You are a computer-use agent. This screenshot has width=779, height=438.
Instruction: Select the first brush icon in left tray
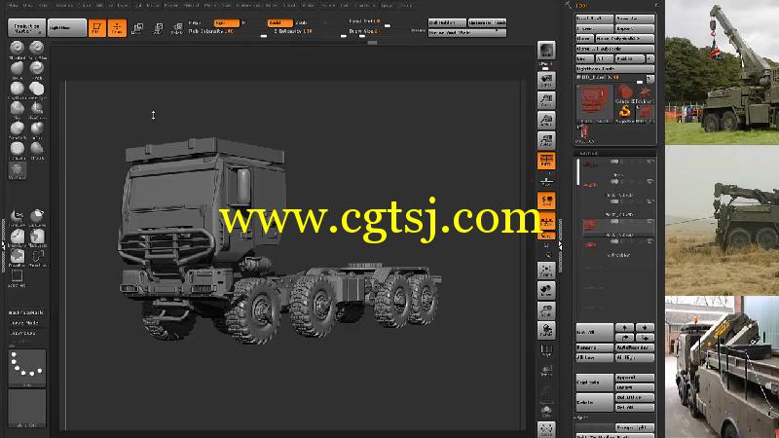click(17, 48)
